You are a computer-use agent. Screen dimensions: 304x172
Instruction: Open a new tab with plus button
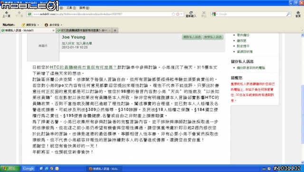point(115,30)
